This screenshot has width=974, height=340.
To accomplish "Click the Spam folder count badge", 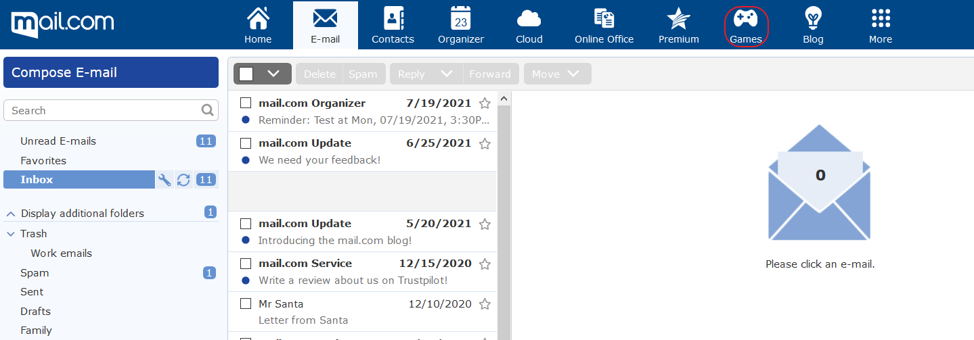I will 210,272.
